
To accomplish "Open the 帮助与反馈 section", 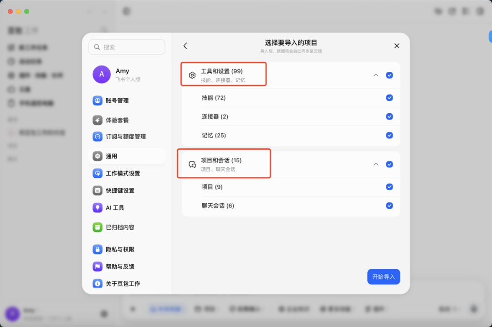I will [x=127, y=267].
